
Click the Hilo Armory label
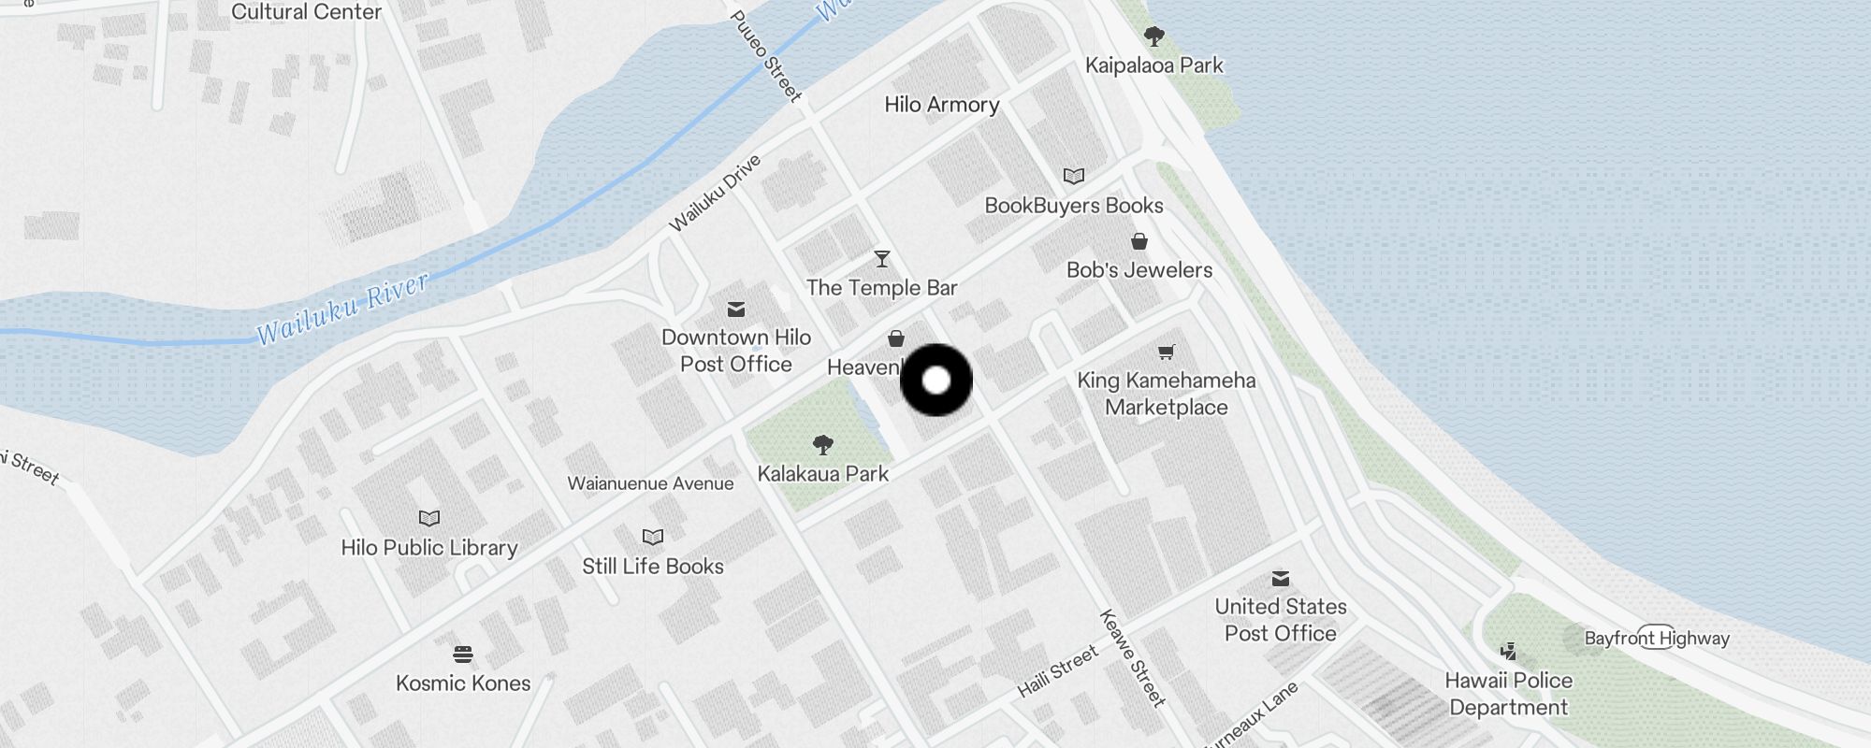[942, 105]
